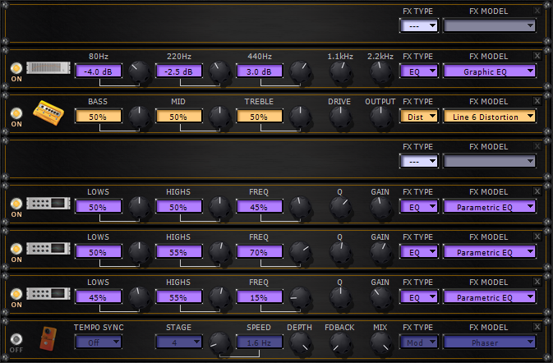Click the Line 6 Distortion pedal icon
This screenshot has height=363, width=553.
[48, 113]
